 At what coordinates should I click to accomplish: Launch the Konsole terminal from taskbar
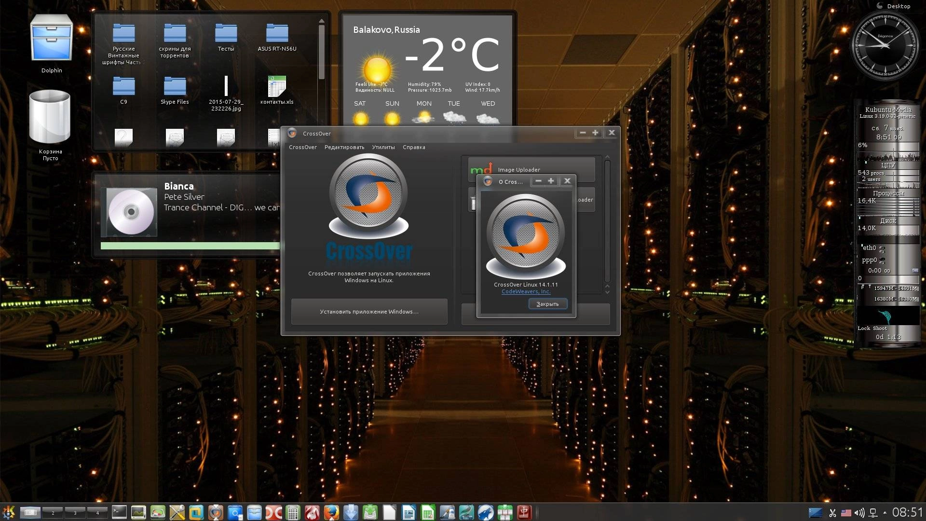tap(119, 512)
